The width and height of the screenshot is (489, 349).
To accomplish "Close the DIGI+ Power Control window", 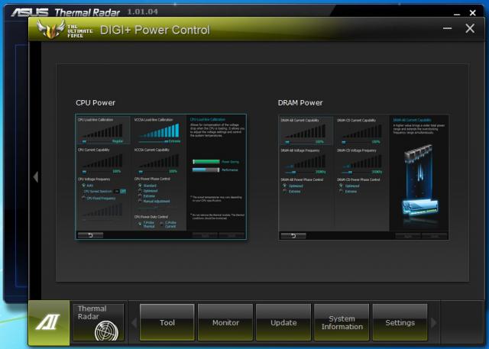I will 470,29.
